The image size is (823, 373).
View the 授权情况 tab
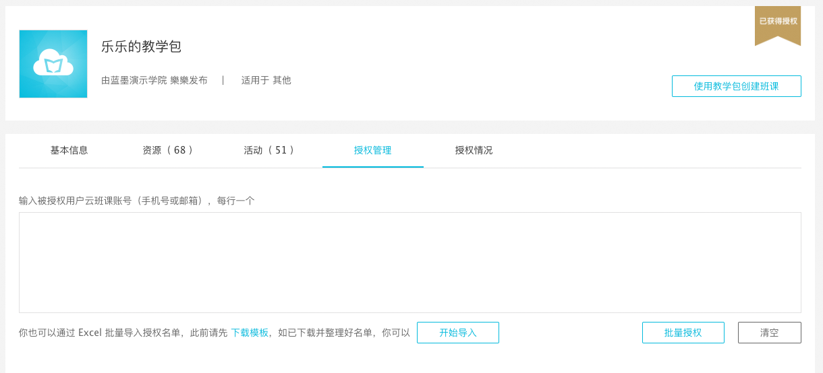click(474, 150)
